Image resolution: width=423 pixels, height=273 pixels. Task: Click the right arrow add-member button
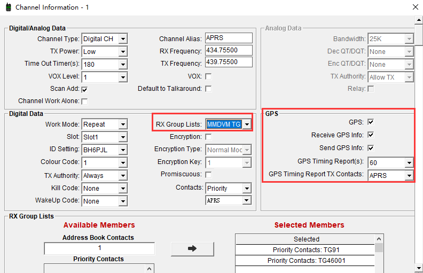pos(192,249)
